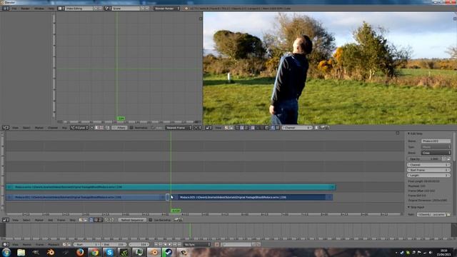Click the copy strips icon in sequencer header
This screenshot has height=257, width=457.
(106, 220)
